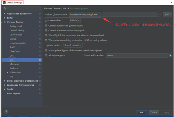Image resolution: width=174 pixels, height=117 pixels.
Task: Click the project-level icon on selected Git row
Action: pyautogui.click(x=40, y=60)
